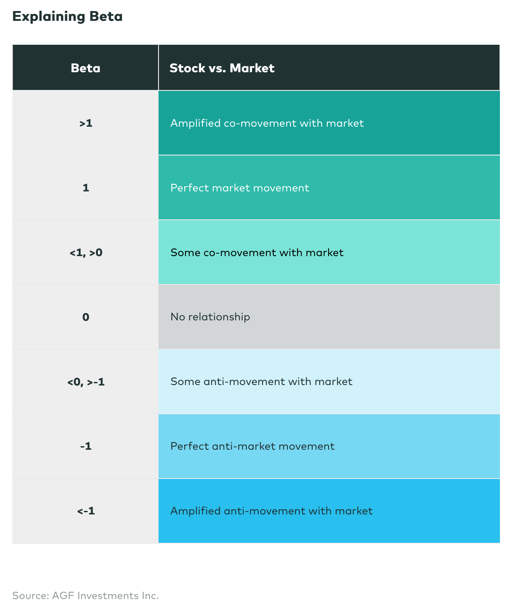Click the beta cell showing exactly '1'

click(x=86, y=188)
